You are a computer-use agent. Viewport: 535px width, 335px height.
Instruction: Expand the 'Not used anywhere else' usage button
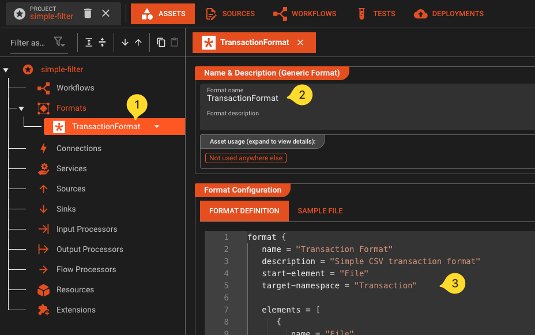tap(246, 157)
